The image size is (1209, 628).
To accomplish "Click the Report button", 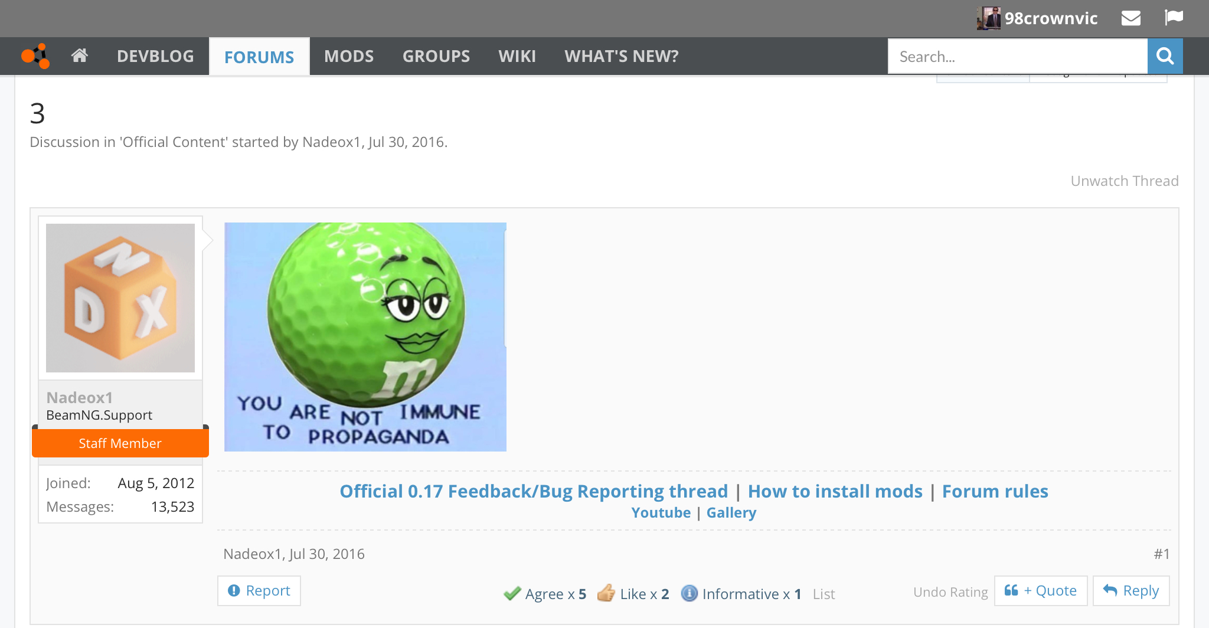I will (x=259, y=591).
